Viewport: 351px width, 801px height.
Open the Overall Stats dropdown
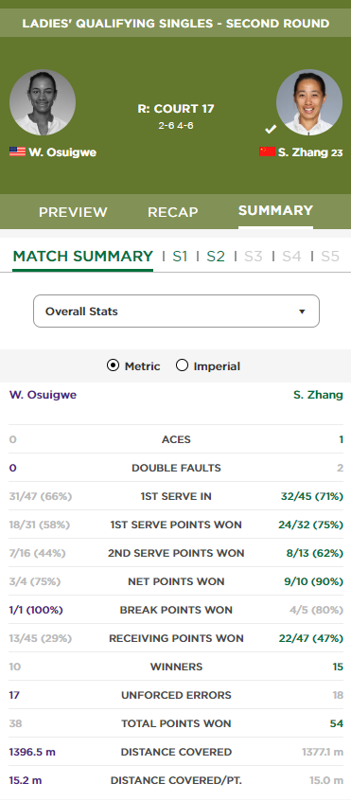click(x=177, y=311)
